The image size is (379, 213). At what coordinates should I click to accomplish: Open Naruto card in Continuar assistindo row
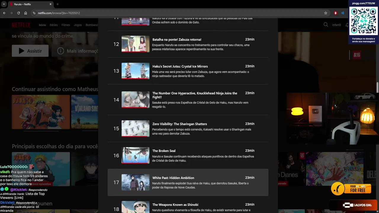click(41, 112)
